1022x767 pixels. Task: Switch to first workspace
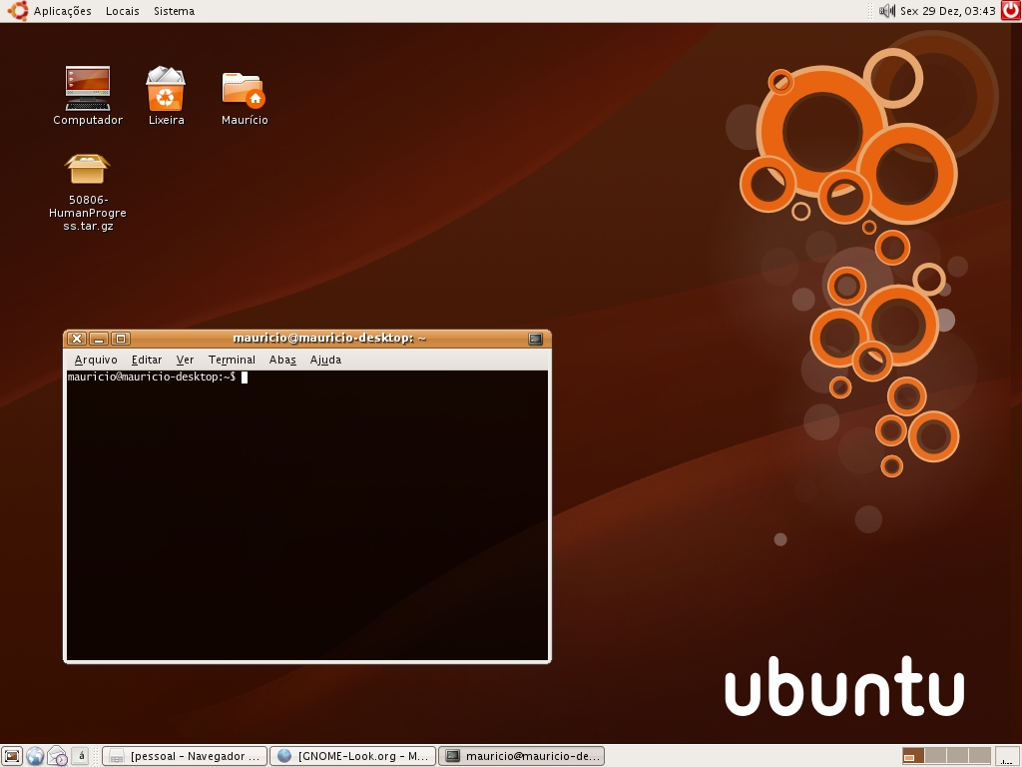[913, 756]
